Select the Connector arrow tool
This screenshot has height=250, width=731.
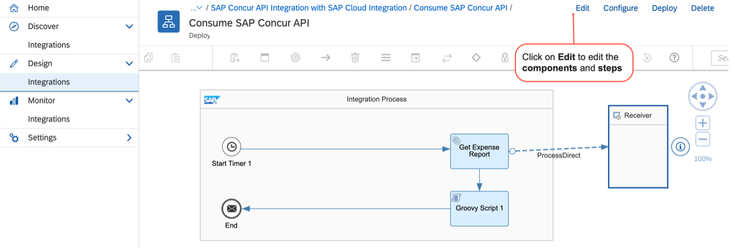325,58
